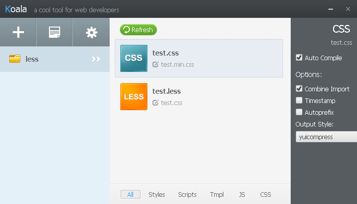This screenshot has height=204, width=357.
Task: Edit output path icon for test.min.css
Action: [156, 64]
